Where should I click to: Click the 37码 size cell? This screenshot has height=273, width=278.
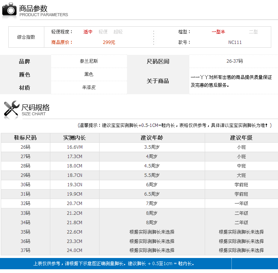25,250
